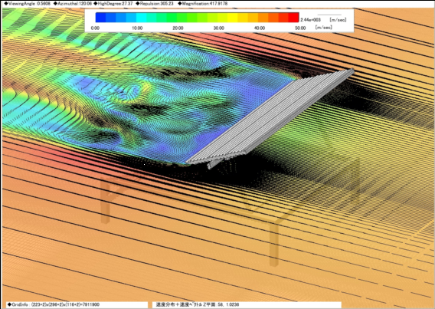
Task: Pick the yellow legend swatch
Action: tap(233, 18)
